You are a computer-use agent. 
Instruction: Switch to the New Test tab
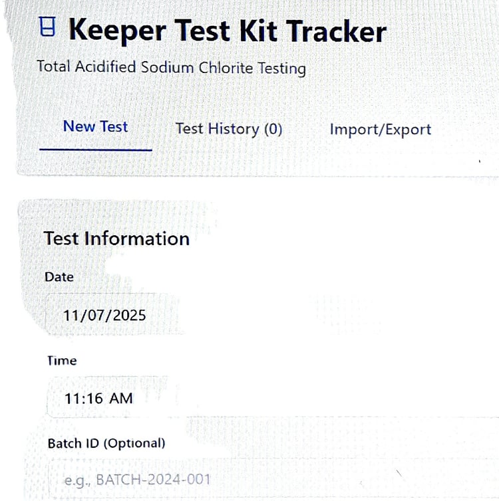pos(95,126)
